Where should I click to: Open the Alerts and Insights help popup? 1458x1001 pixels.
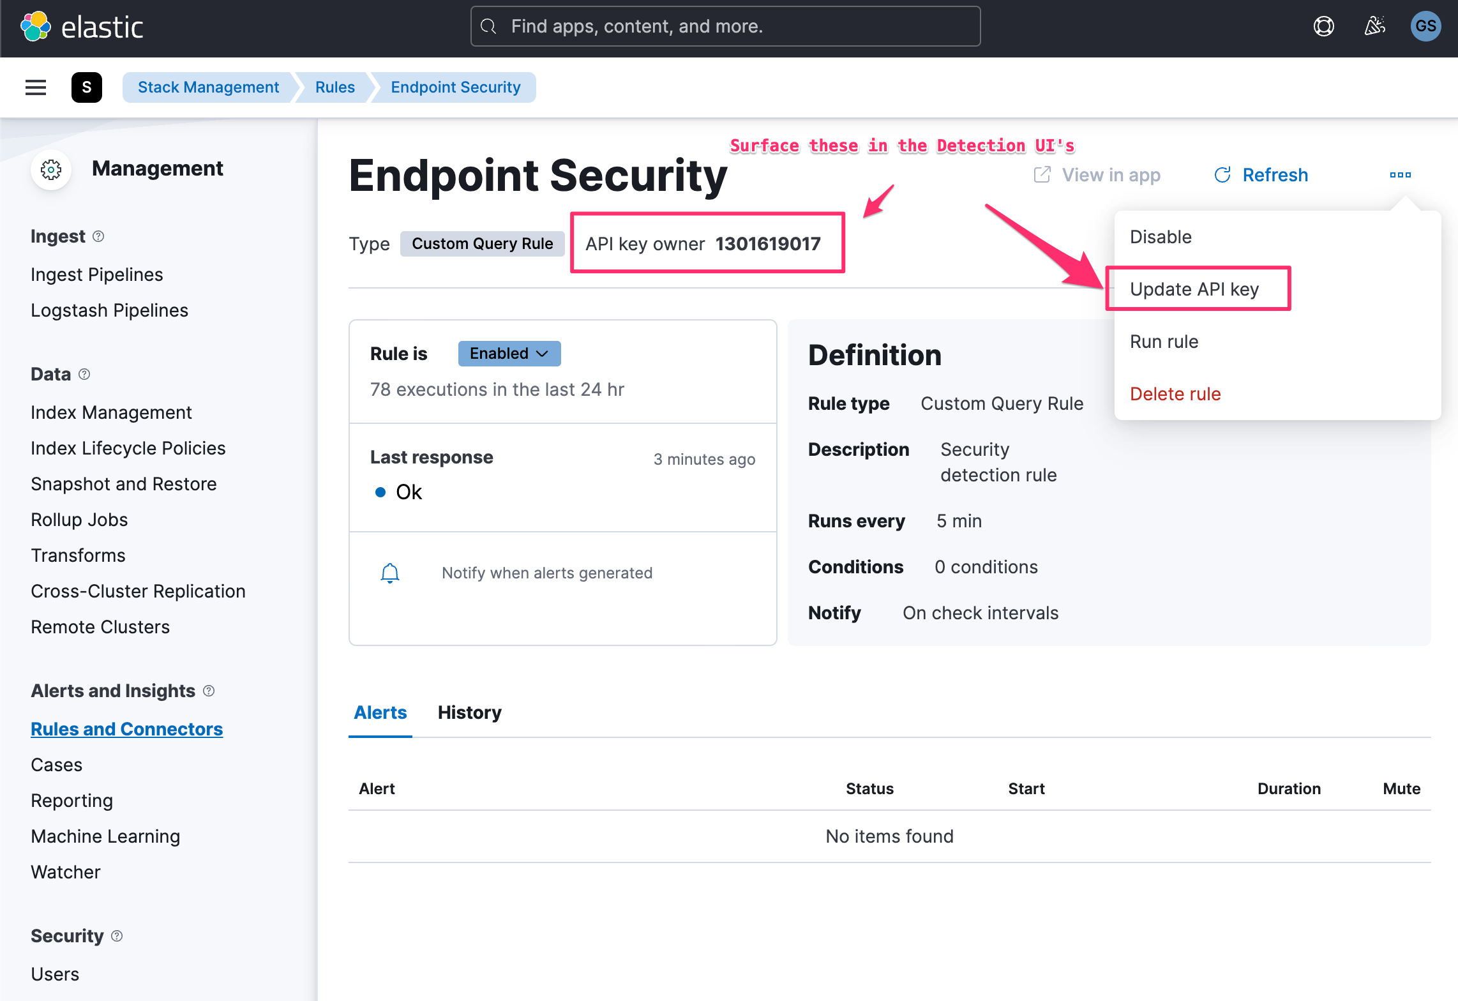tap(208, 690)
